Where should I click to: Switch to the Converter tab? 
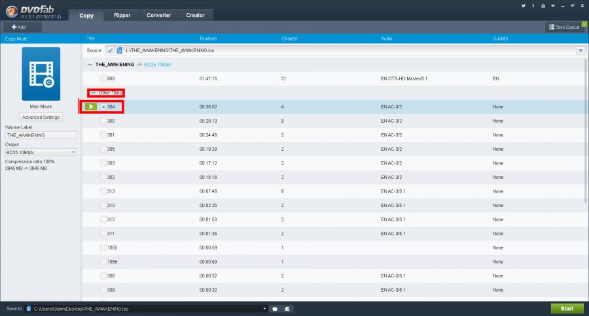pos(158,15)
